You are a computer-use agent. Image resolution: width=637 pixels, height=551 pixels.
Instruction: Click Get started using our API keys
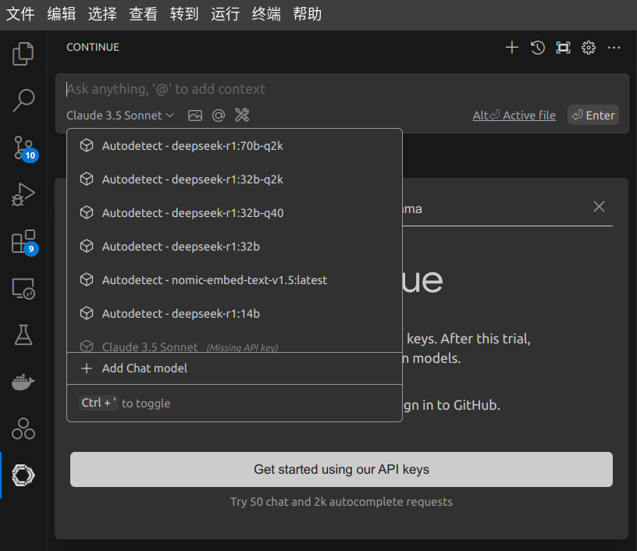[x=341, y=469]
